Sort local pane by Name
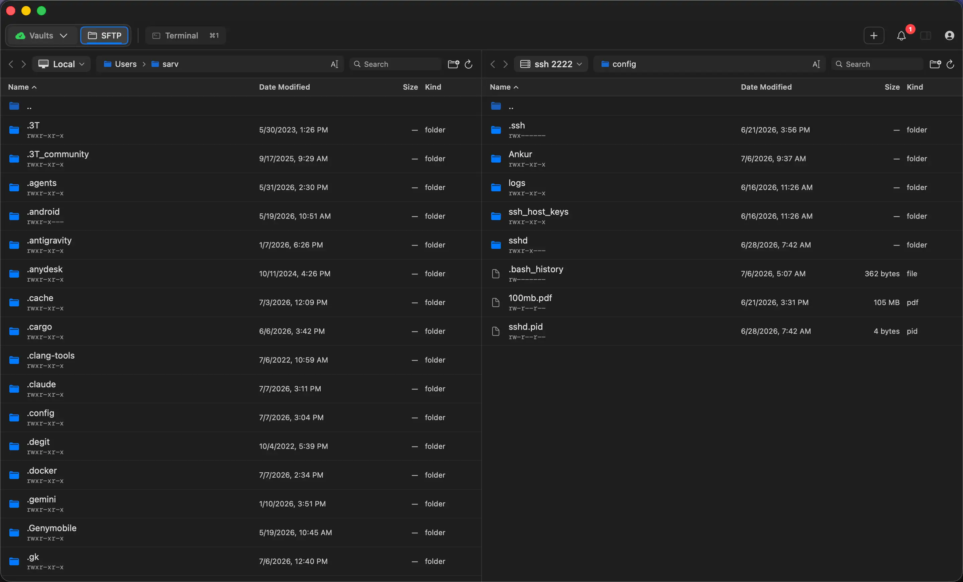The height and width of the screenshot is (582, 963). [22, 87]
